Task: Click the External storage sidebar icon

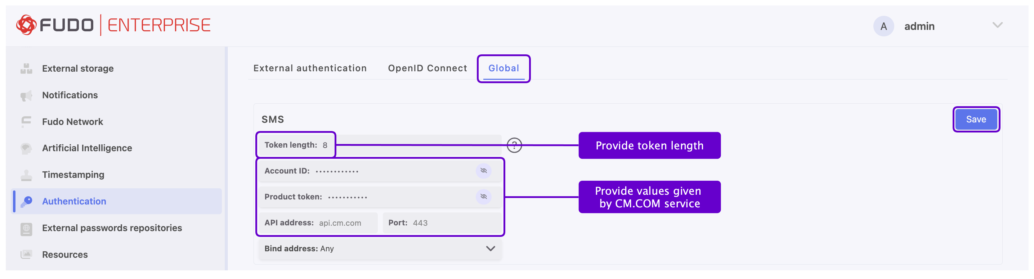Action: coord(27,69)
